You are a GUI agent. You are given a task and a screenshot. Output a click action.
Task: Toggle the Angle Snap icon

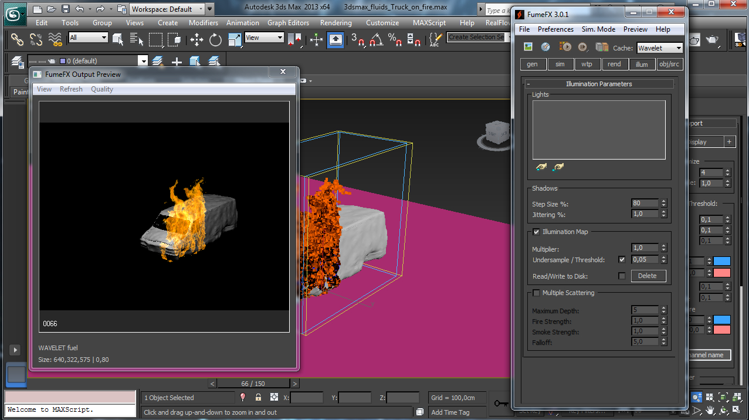pos(377,39)
